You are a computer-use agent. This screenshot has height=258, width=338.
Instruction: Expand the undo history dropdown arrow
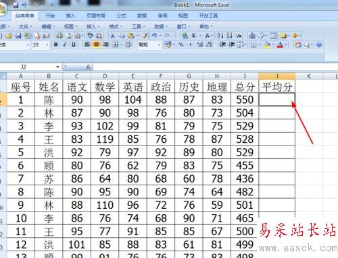pyautogui.click(x=160, y=36)
